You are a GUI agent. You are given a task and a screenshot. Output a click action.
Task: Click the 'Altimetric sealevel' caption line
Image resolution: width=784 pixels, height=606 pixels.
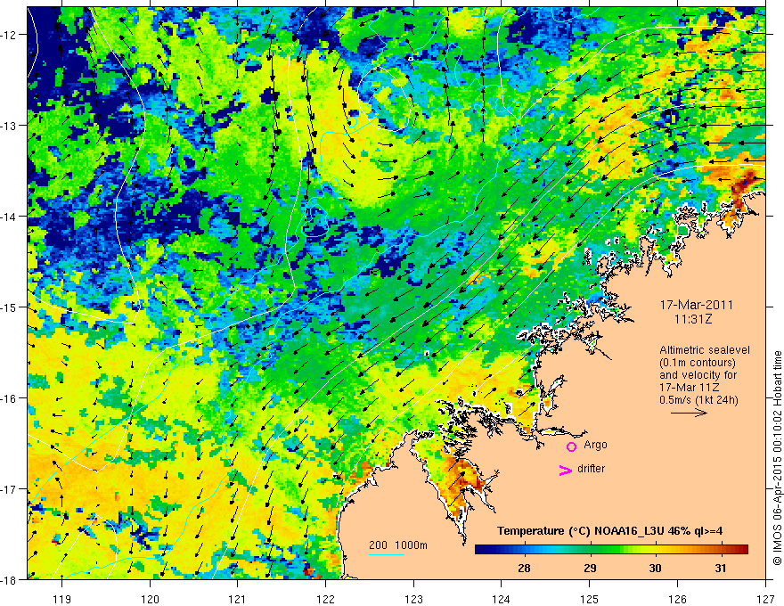705,350
